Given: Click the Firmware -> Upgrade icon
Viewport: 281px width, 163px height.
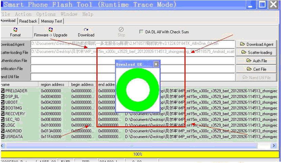Looking at the screenshot, I should tap(51, 30).
